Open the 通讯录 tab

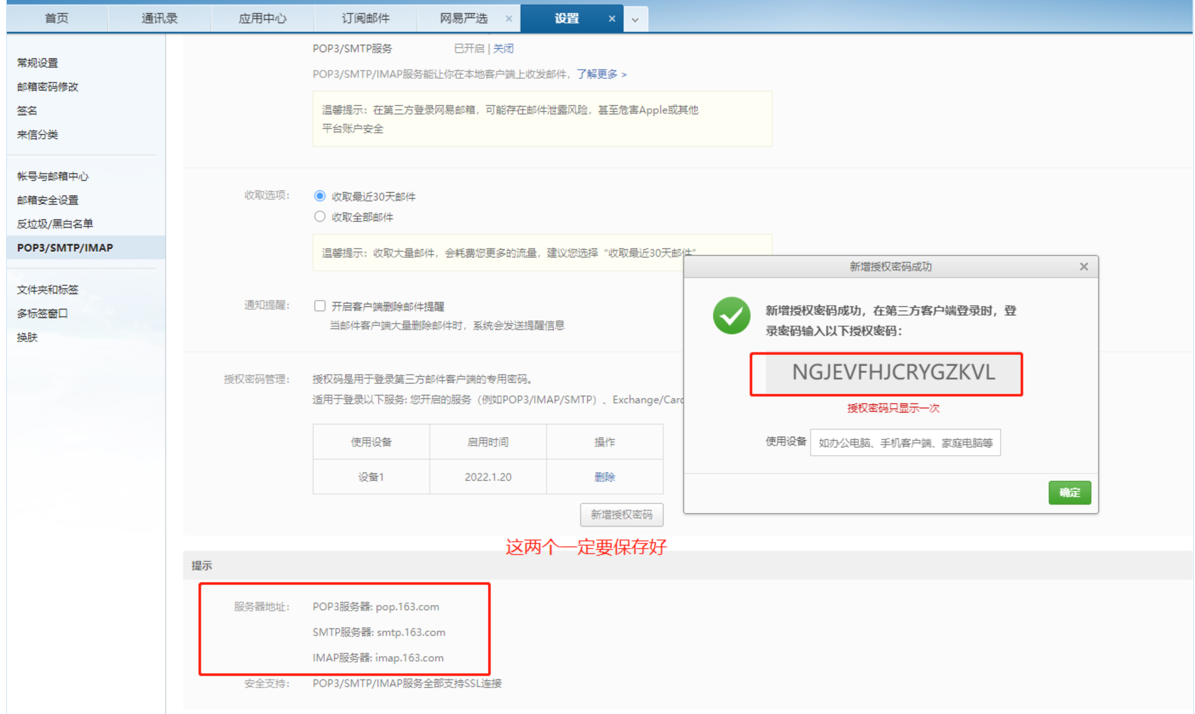click(159, 18)
